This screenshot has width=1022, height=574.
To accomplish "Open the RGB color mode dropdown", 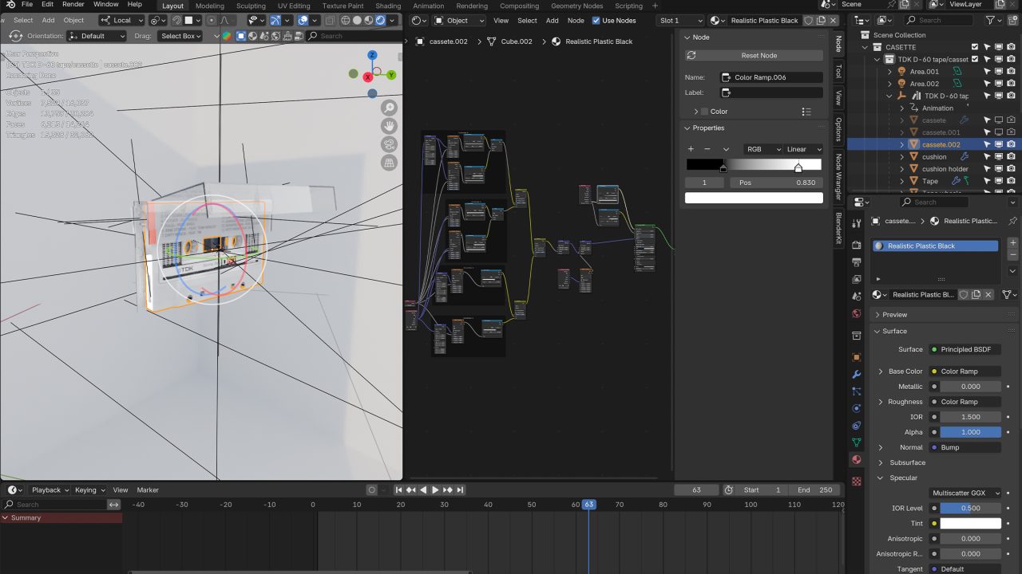I will click(762, 149).
